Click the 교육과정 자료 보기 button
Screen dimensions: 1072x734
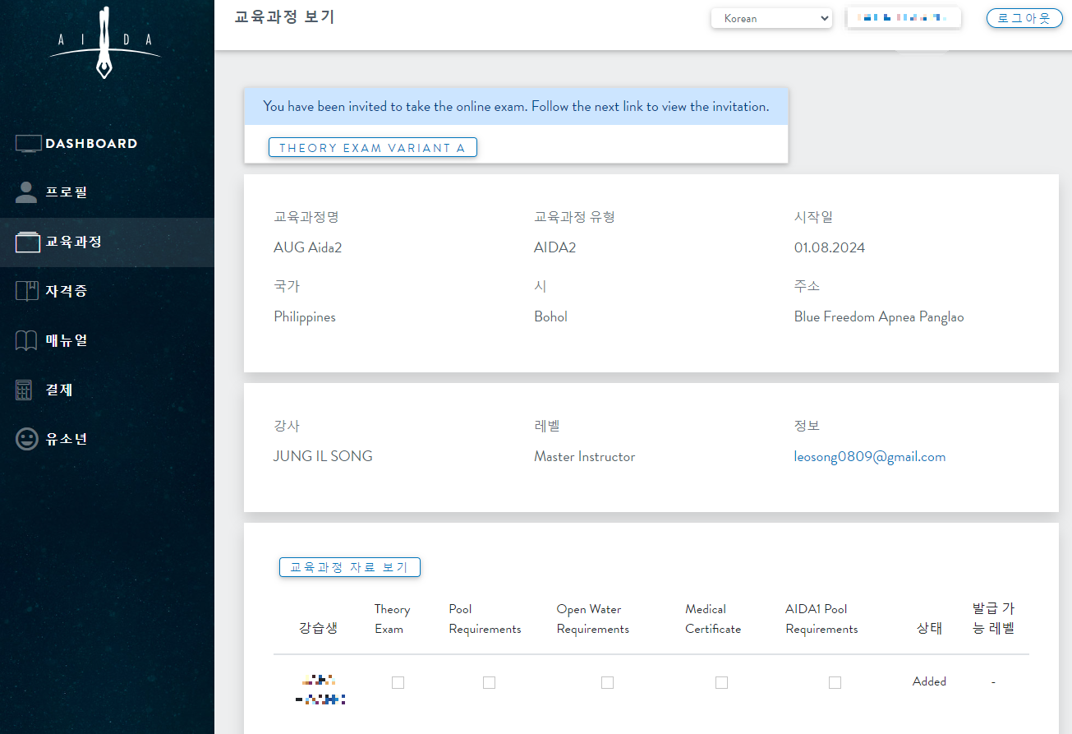tap(349, 567)
